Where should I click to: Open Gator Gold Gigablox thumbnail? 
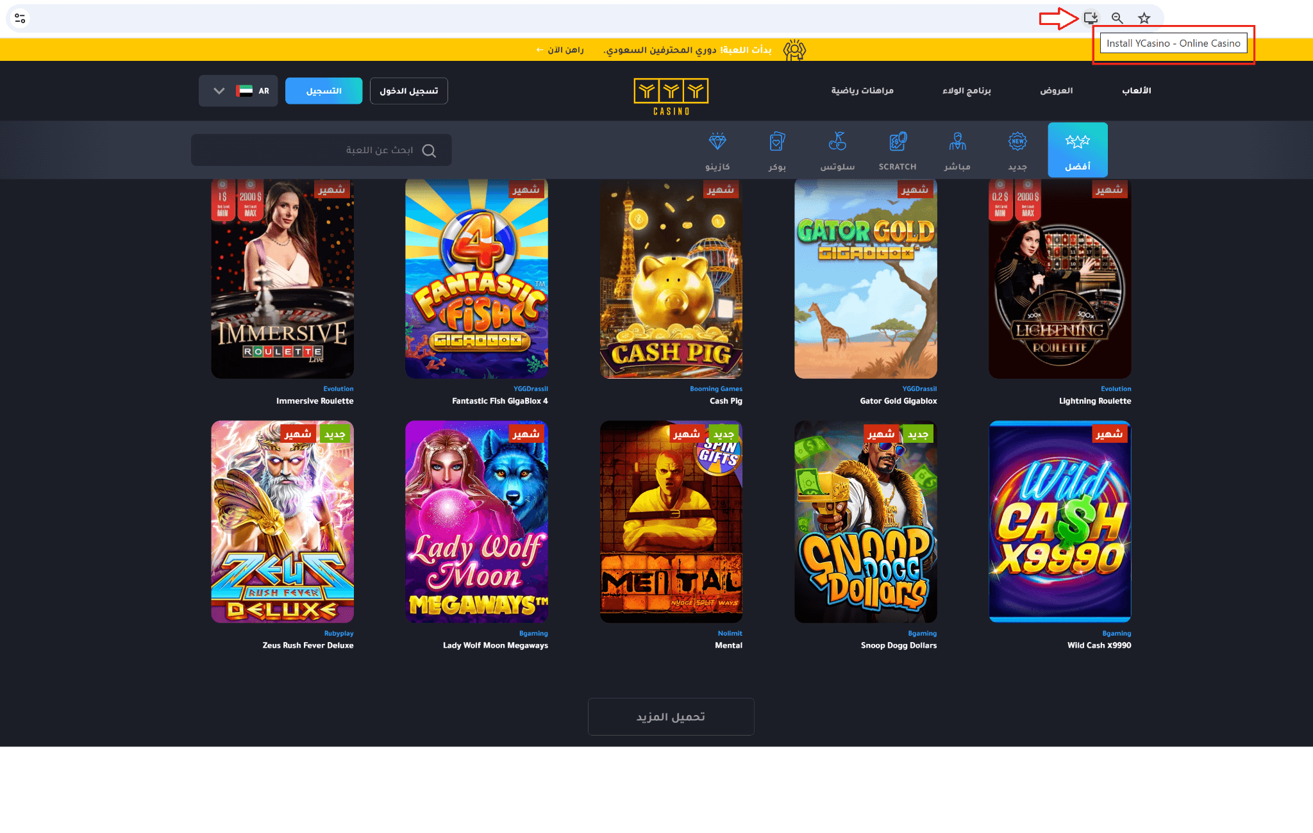pyautogui.click(x=866, y=279)
